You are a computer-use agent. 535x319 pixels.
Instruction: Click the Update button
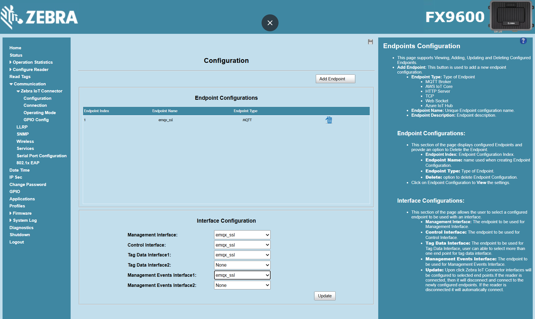pyautogui.click(x=325, y=296)
